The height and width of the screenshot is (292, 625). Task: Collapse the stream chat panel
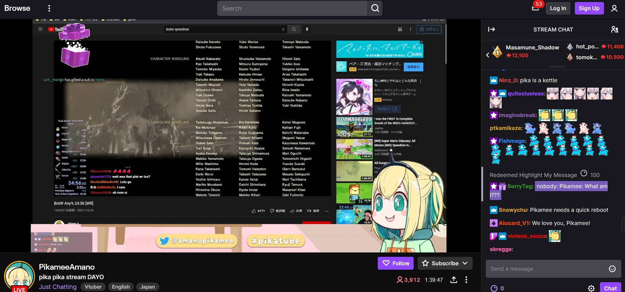pos(492,29)
